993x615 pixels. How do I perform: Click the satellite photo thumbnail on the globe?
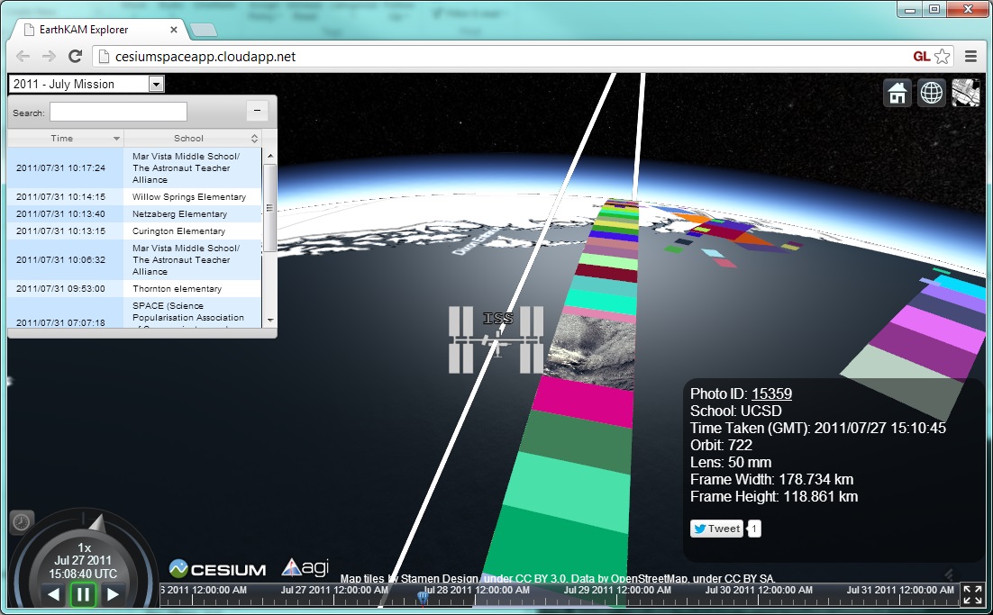(x=591, y=351)
